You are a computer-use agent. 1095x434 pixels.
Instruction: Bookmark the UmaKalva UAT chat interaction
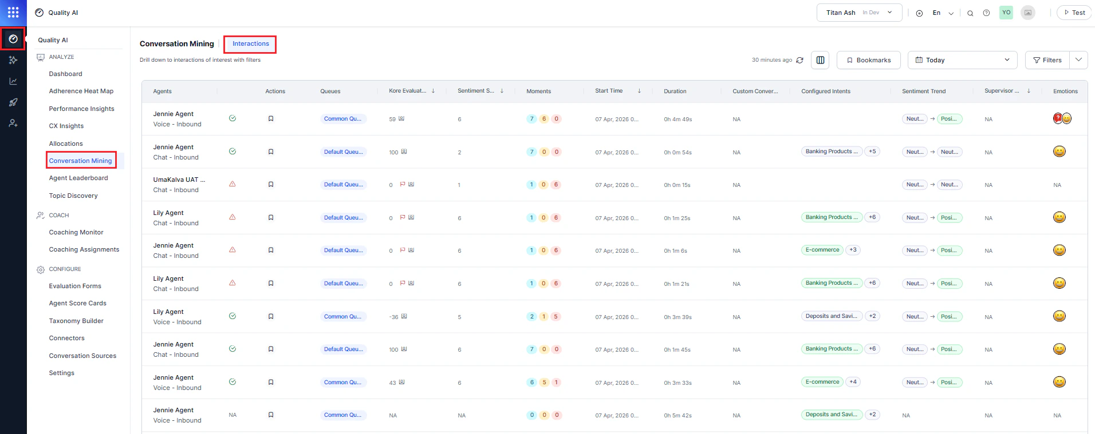(271, 185)
